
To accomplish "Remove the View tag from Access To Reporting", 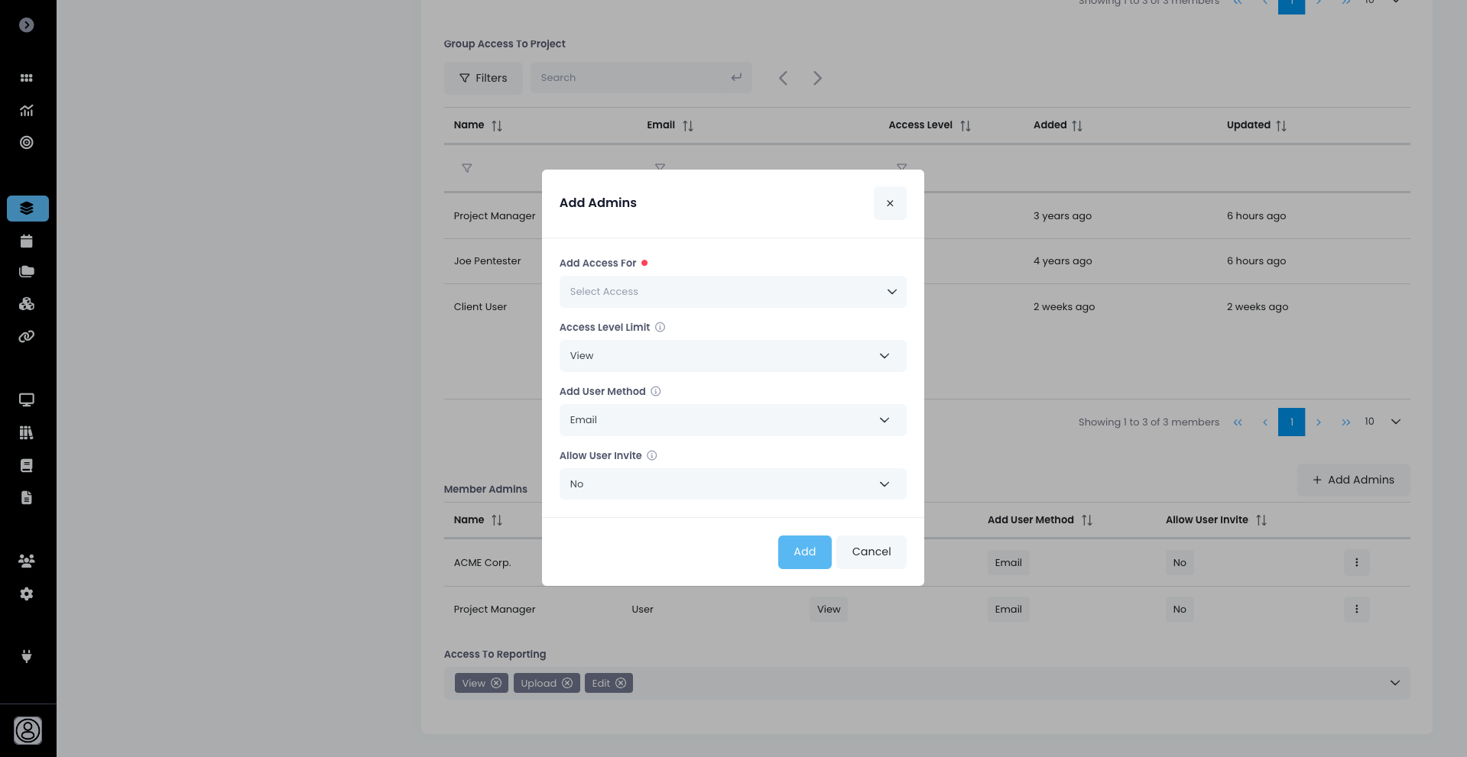I will tap(496, 684).
